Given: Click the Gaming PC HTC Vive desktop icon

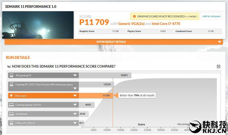Looking at the screenshot, I should [12, 84].
